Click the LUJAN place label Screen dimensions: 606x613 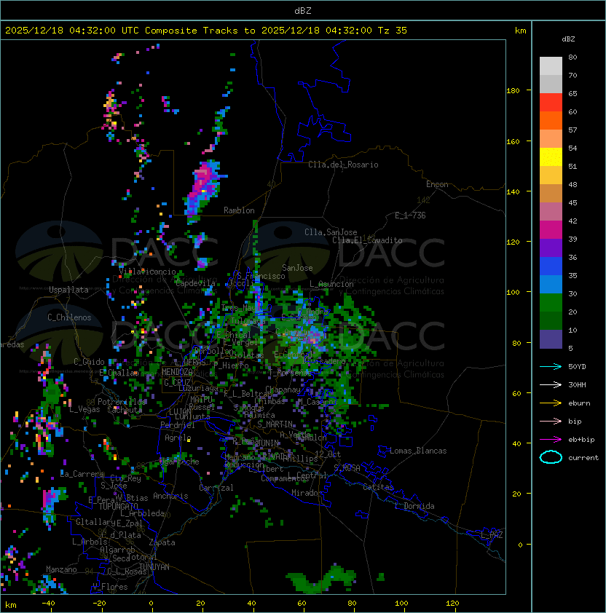pos(180,411)
